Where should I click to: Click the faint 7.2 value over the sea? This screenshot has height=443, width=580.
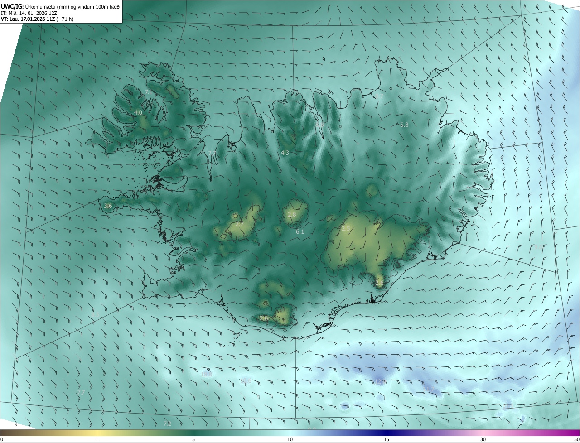[x=167, y=424]
